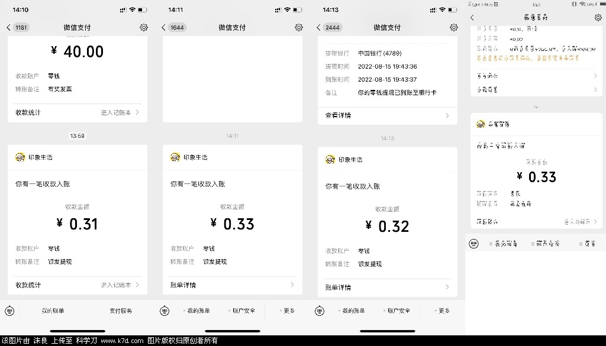Open the gear icon in the blurry screenshot
Screen dimensions: 606x346
(598, 17)
